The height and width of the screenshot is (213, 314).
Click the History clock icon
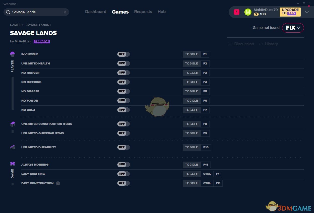261,44
